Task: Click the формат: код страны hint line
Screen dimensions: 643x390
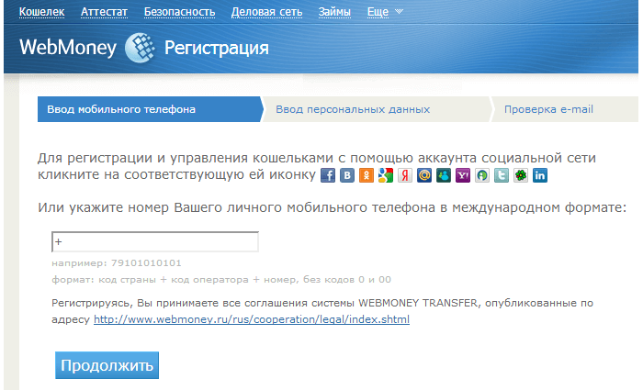Action: point(221,279)
